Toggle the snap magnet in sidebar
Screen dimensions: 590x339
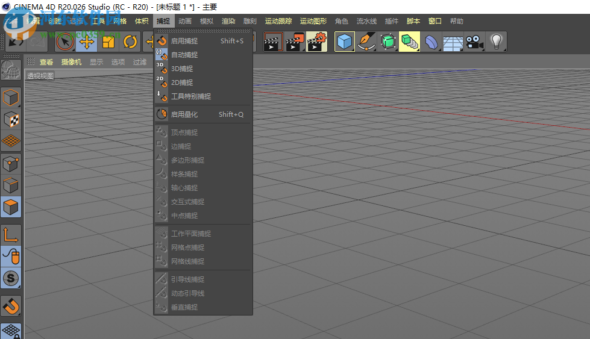click(x=10, y=306)
